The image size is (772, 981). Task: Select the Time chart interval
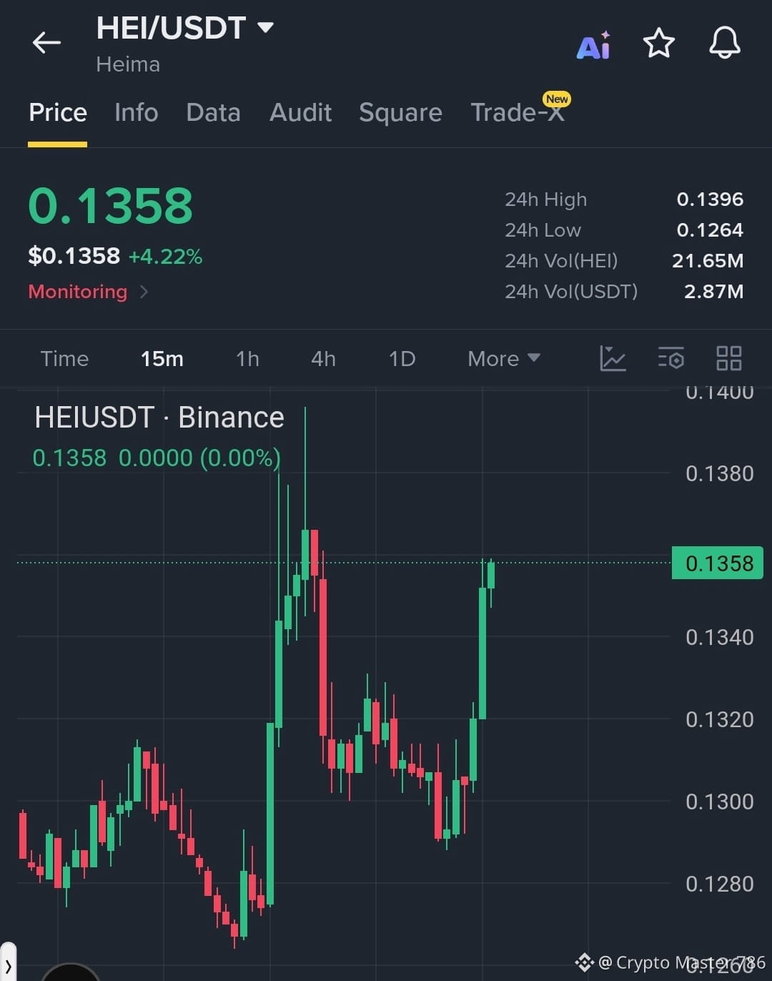tap(64, 358)
